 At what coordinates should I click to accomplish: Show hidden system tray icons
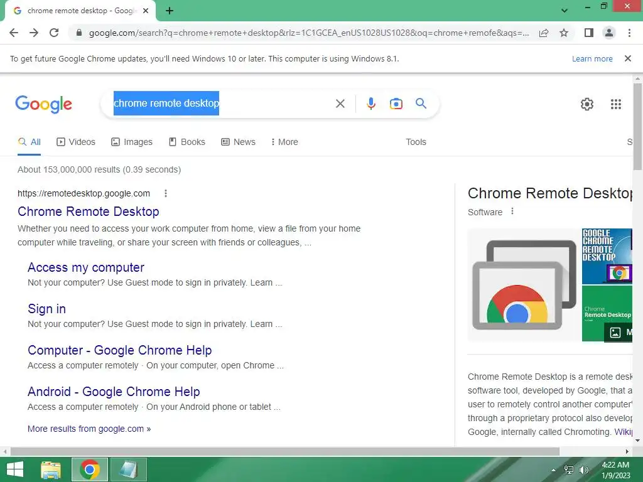coord(554,470)
